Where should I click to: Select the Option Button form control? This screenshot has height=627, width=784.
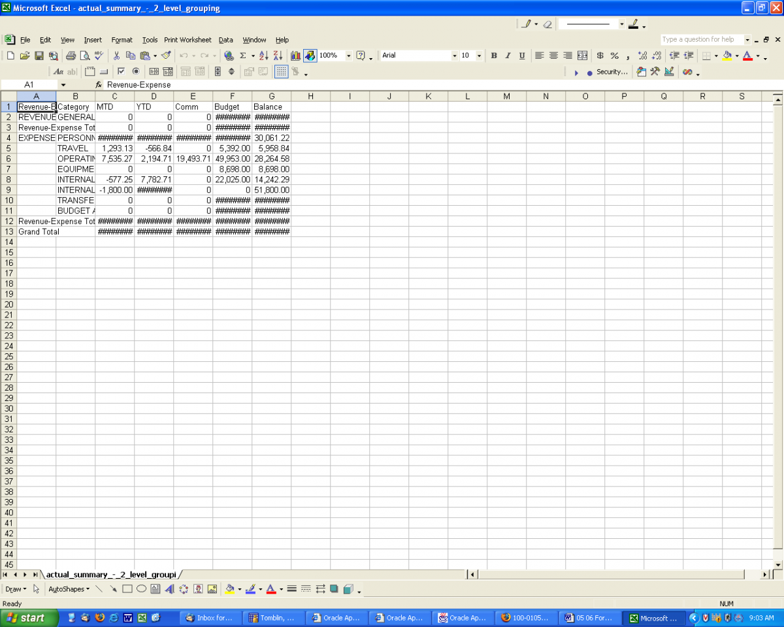click(x=135, y=72)
